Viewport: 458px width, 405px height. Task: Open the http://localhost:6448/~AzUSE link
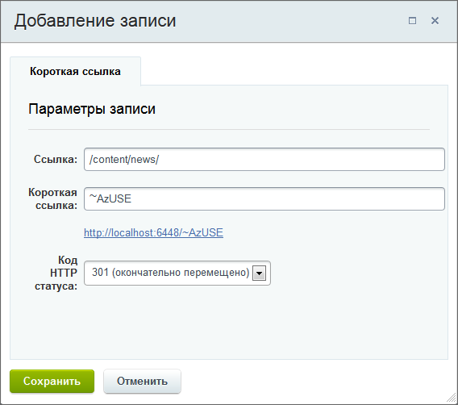154,232
